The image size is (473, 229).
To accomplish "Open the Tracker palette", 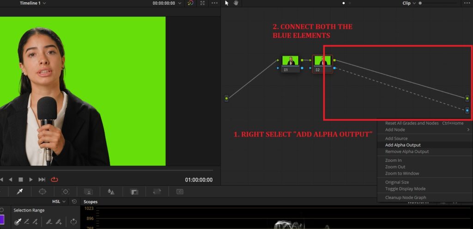I will [x=66, y=191].
